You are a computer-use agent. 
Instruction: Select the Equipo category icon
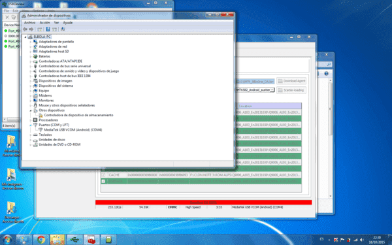tap(35, 91)
